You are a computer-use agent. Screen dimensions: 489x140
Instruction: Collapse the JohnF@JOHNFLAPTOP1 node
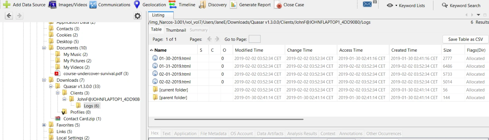click(x=64, y=99)
